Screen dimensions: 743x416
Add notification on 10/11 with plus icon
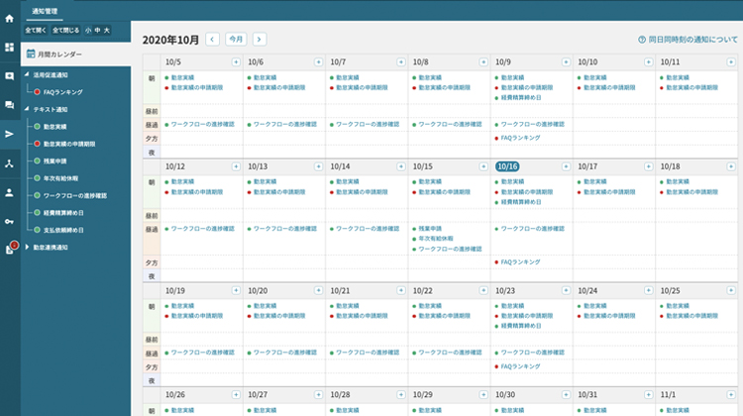(731, 62)
